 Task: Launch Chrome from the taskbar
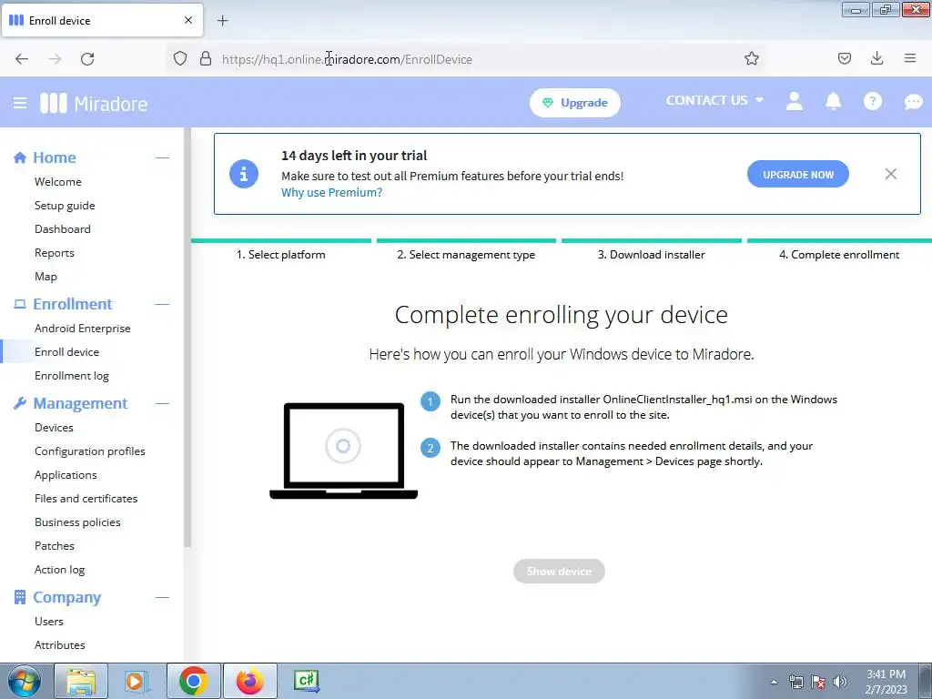pos(193,681)
